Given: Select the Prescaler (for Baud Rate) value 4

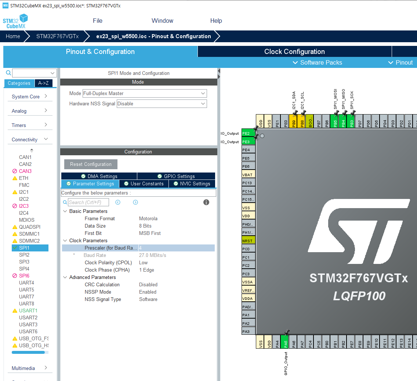Looking at the screenshot, I should pyautogui.click(x=176, y=248).
